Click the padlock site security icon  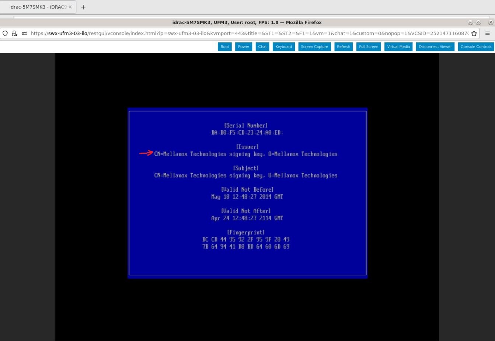[x=14, y=33]
